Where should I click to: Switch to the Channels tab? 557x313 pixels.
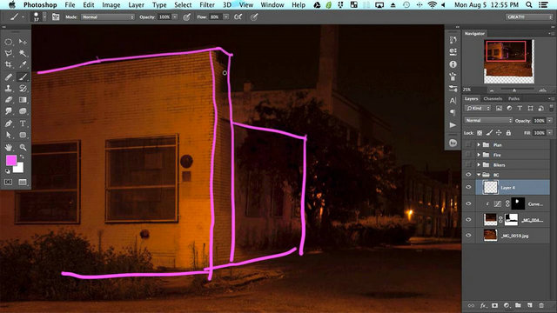(x=493, y=98)
